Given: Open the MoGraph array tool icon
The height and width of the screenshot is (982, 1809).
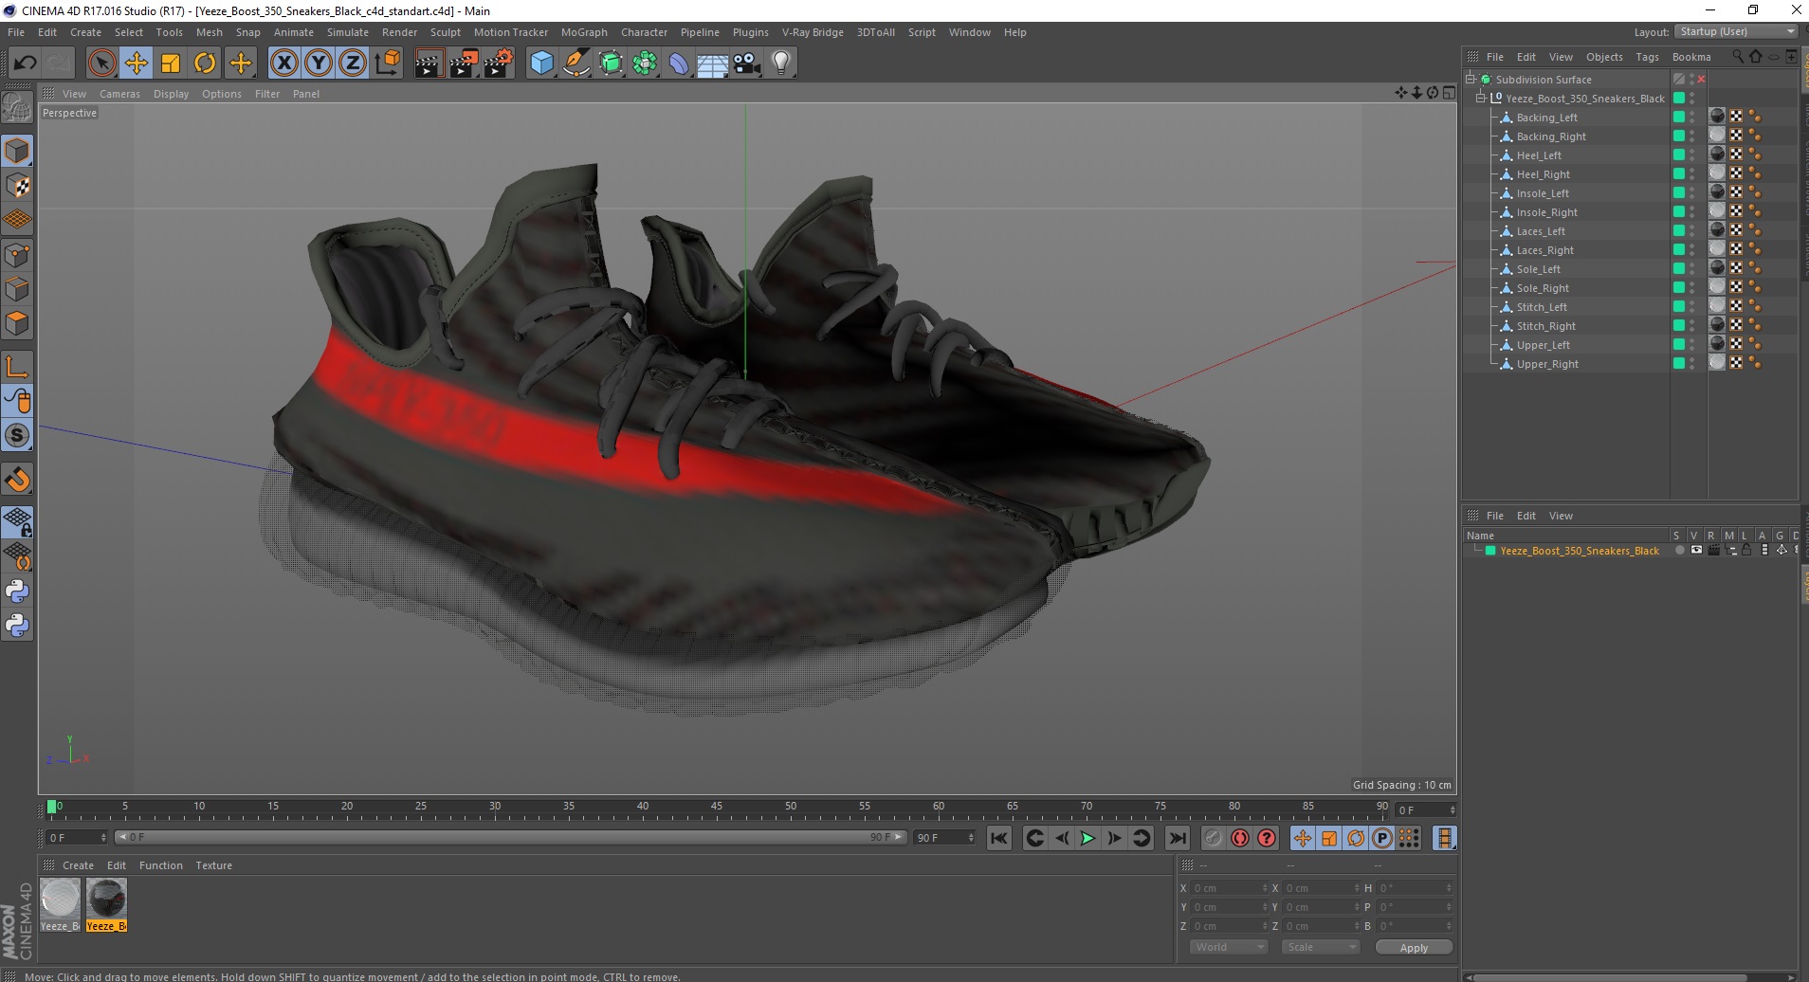Looking at the screenshot, I should (x=645, y=64).
